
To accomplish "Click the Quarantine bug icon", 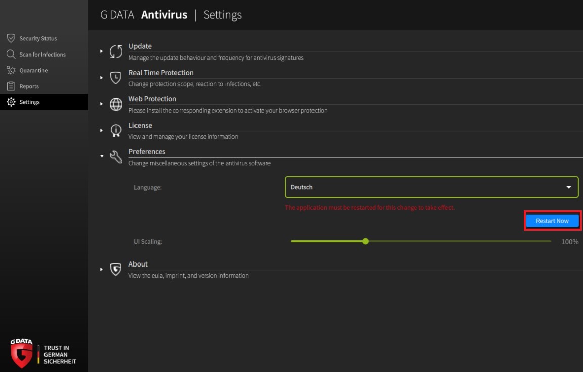I will pyautogui.click(x=11, y=70).
